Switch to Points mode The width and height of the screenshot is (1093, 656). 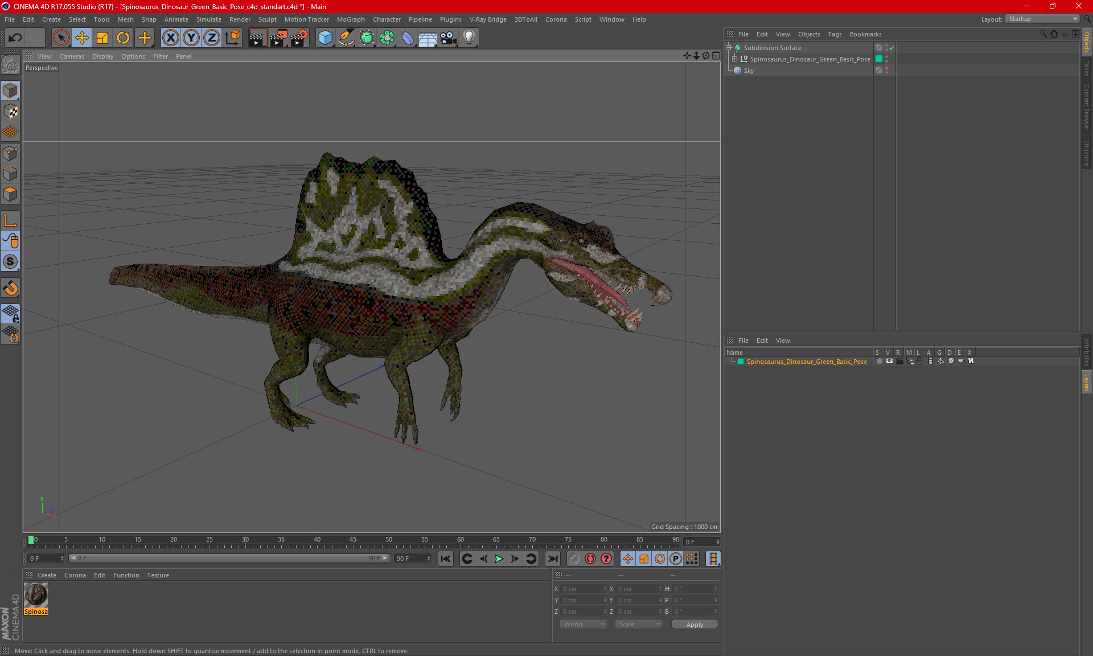point(10,153)
